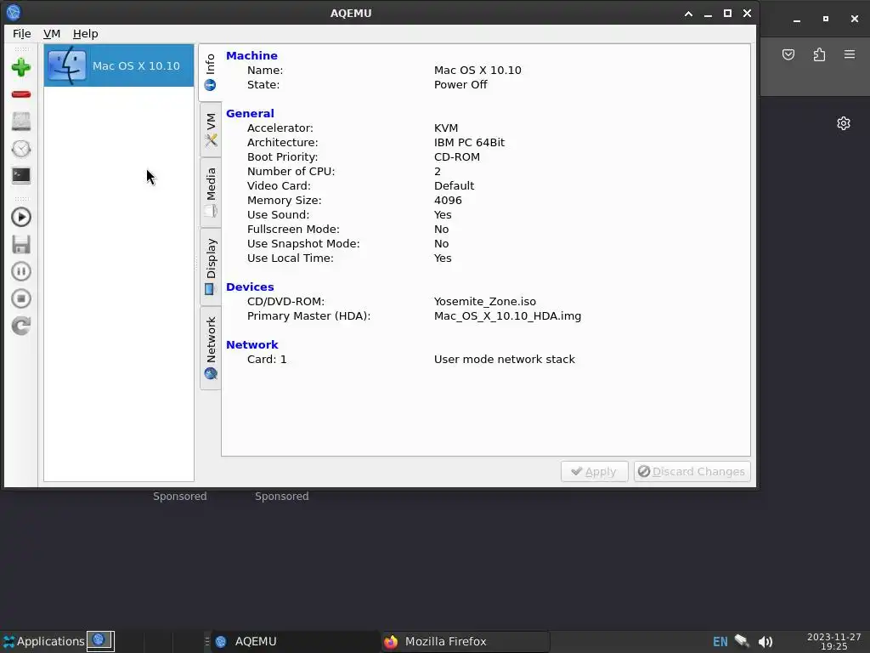
Task: Switch to the Display tab
Action: click(211, 267)
